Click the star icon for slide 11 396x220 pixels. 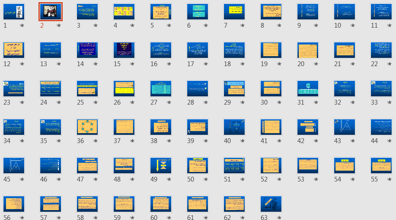click(390, 26)
